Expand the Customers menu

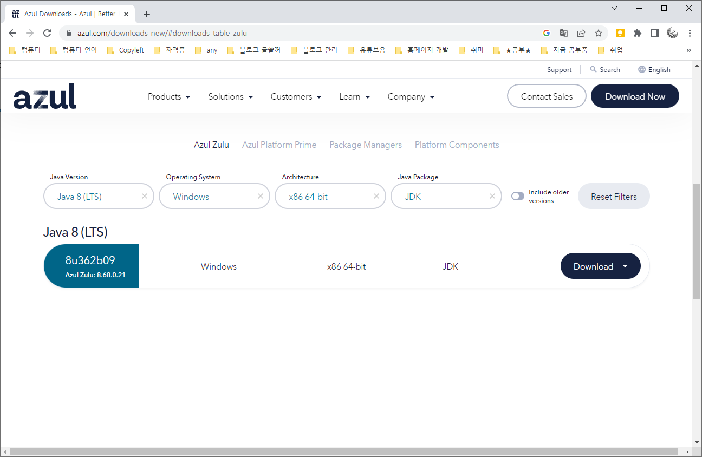tap(296, 96)
